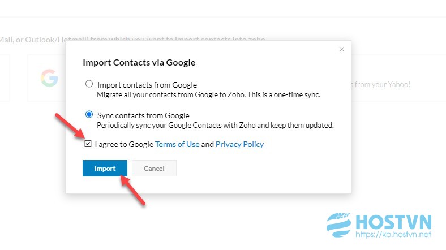Click the blue Import button
The image size is (446, 250).
tap(105, 168)
